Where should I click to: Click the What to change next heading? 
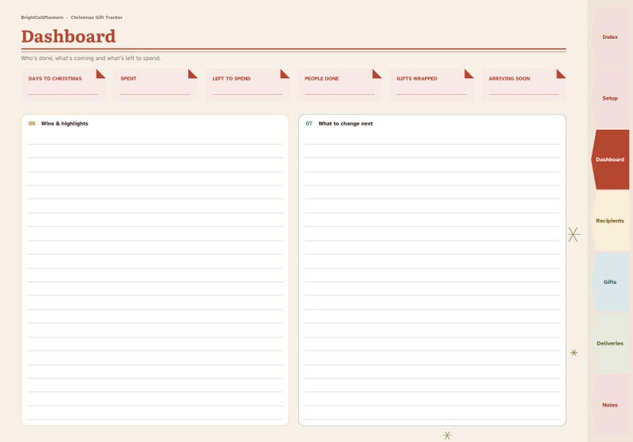click(x=345, y=123)
